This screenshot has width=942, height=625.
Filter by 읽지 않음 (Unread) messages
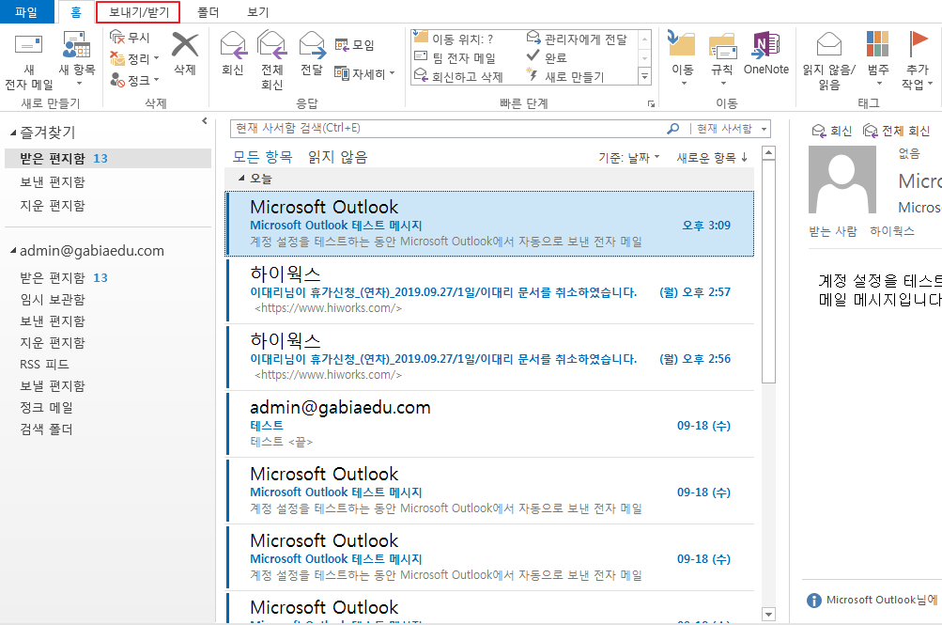click(337, 158)
